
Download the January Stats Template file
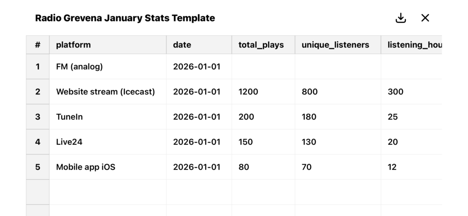click(x=400, y=18)
